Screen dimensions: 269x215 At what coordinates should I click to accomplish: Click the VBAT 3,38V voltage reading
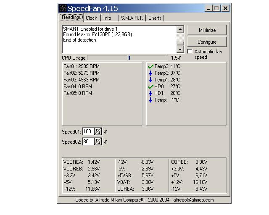coord(135,182)
